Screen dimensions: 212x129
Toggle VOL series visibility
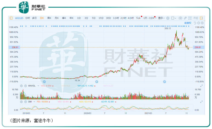pos(46,86)
